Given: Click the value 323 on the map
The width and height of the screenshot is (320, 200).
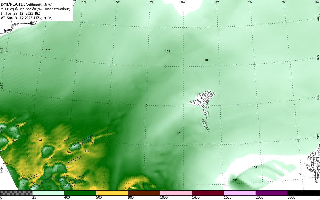Looking at the screenshot, I should (235, 180).
